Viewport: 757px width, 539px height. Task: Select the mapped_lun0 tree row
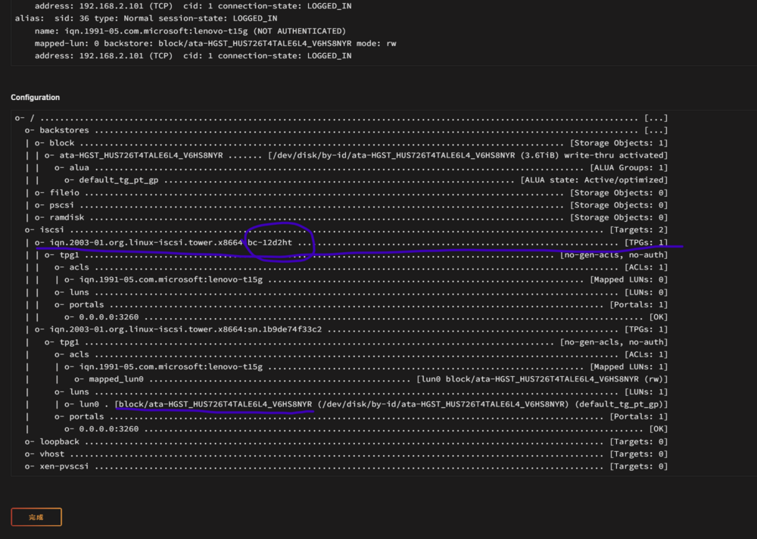coord(371,379)
